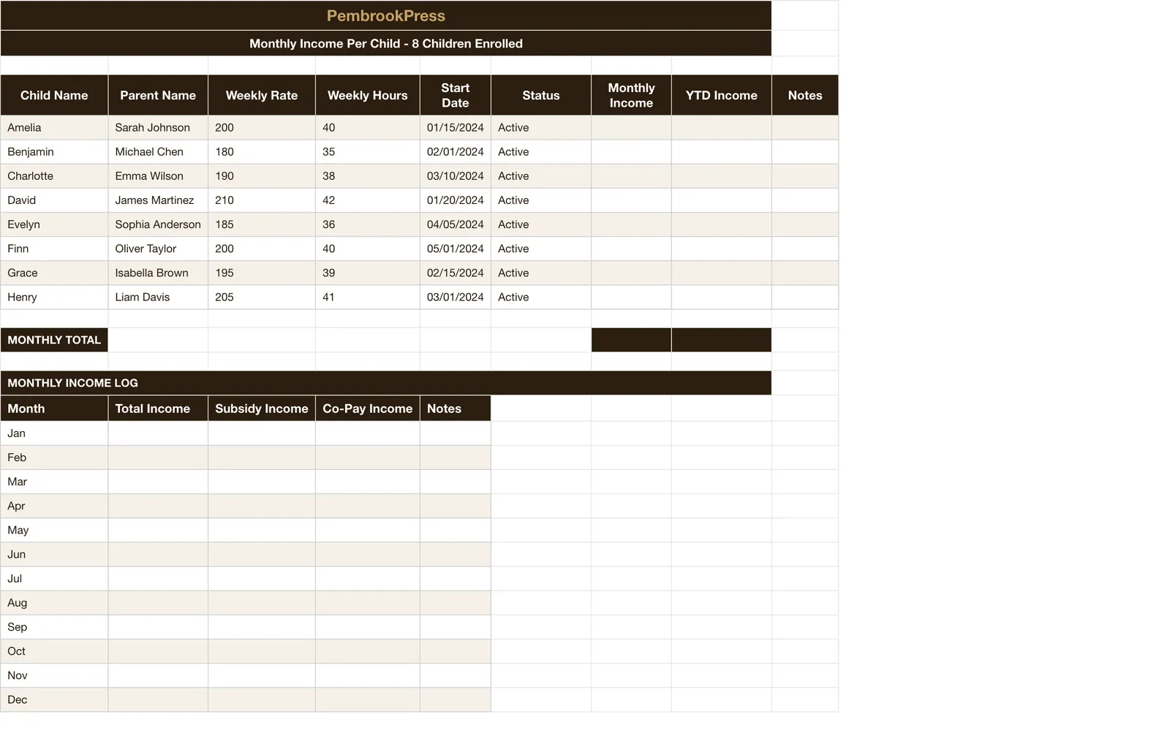The image size is (1170, 752).
Task: Select the MONTHLY TOTAL label cell
Action: 54,340
